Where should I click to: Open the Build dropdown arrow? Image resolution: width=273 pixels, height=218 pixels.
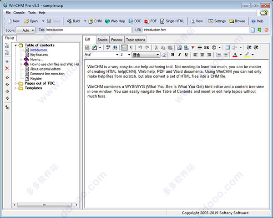click(85, 21)
